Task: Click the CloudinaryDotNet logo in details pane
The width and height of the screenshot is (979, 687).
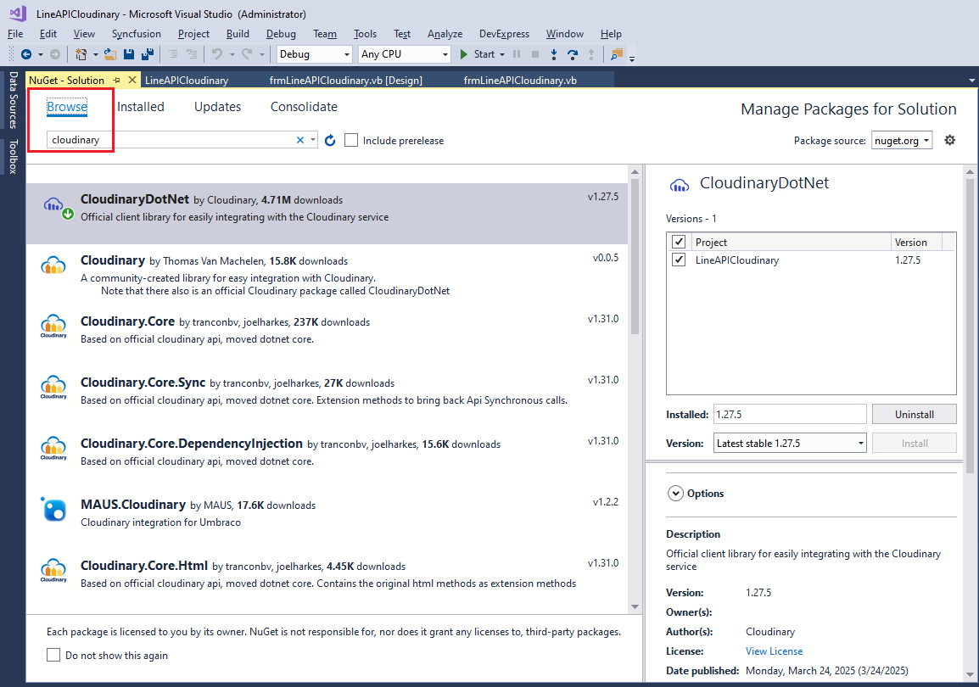Action: pos(680,184)
